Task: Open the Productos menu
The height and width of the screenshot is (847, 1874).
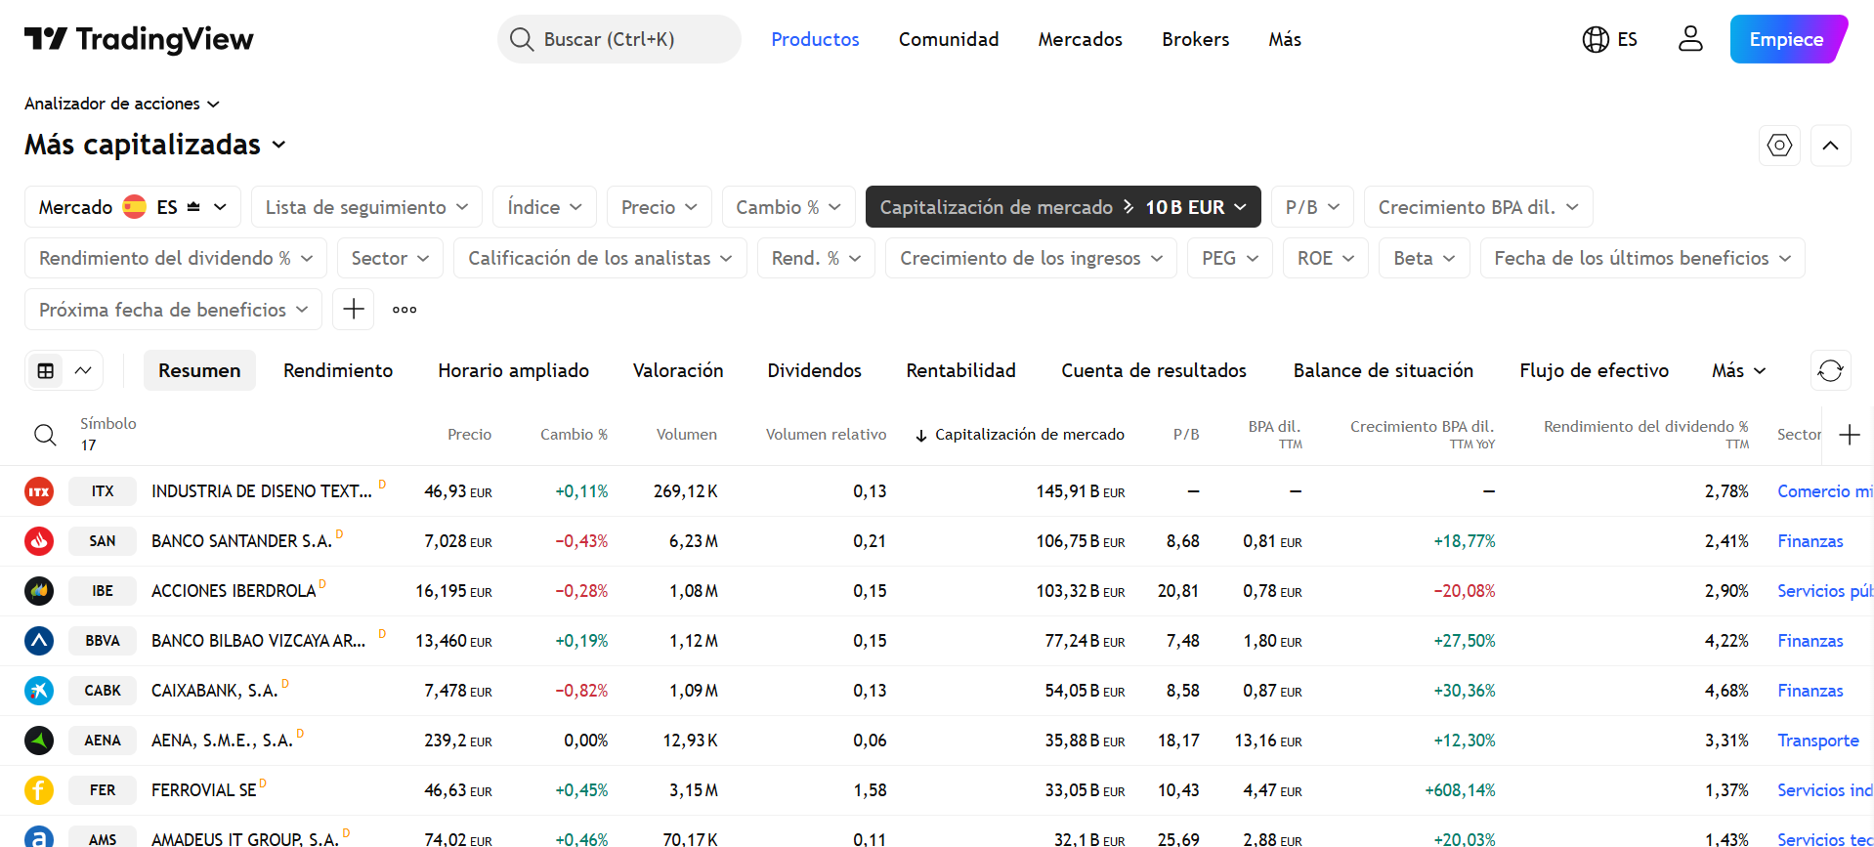Action: tap(815, 39)
